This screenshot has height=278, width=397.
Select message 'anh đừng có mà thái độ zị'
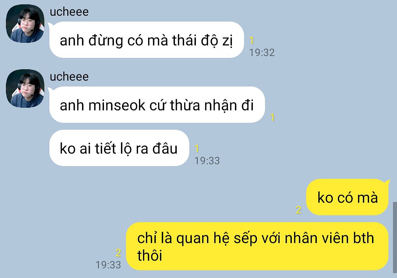pyautogui.click(x=146, y=40)
